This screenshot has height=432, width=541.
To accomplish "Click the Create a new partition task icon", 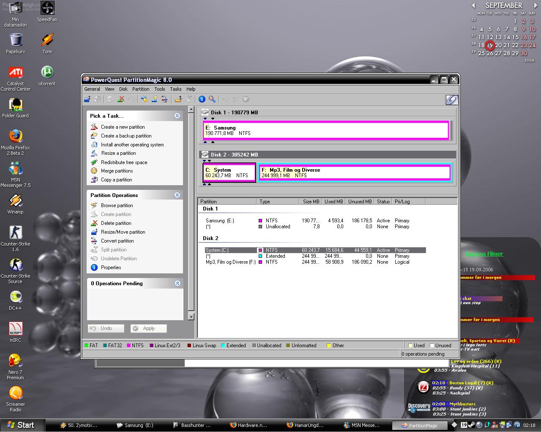I will coord(94,127).
